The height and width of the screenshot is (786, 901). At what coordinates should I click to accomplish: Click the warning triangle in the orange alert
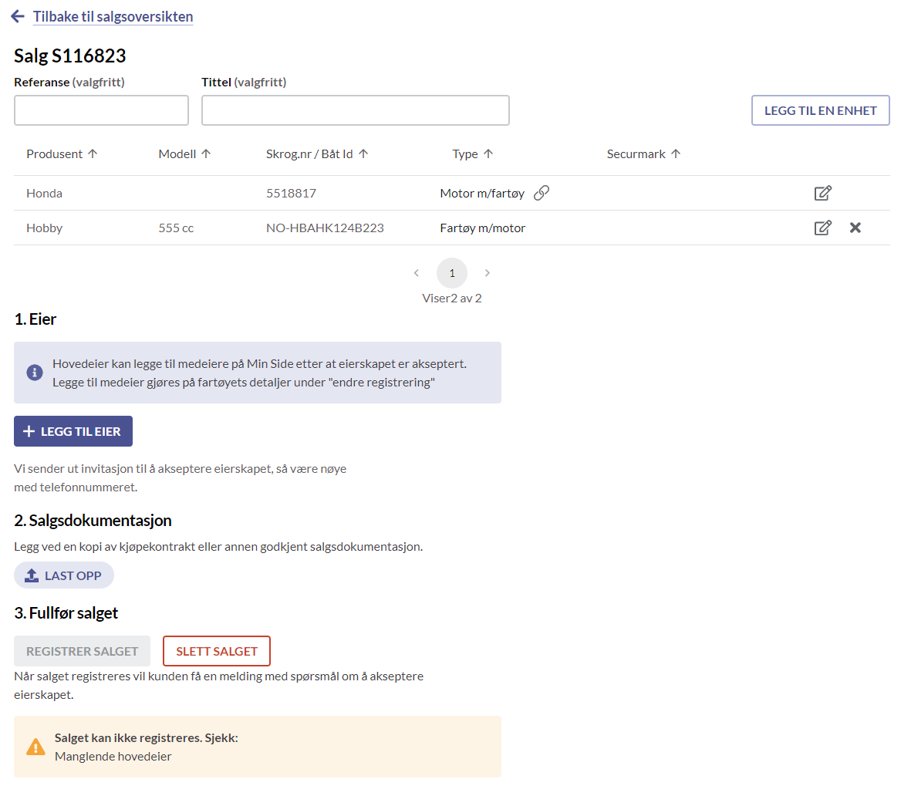tap(35, 747)
